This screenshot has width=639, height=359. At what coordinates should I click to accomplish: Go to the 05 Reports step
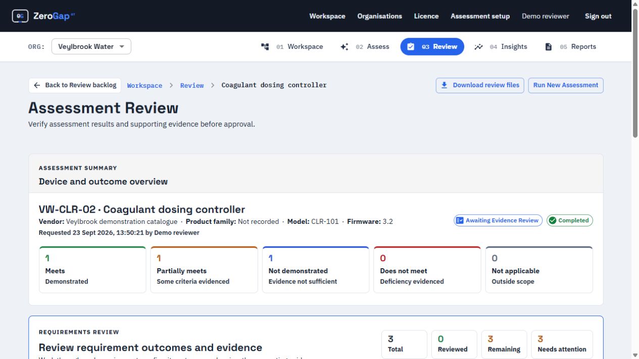(x=570, y=46)
